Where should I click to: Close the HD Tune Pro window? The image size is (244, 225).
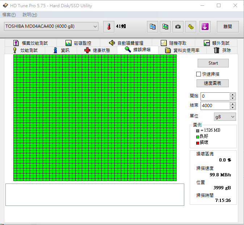[x=235, y=5]
